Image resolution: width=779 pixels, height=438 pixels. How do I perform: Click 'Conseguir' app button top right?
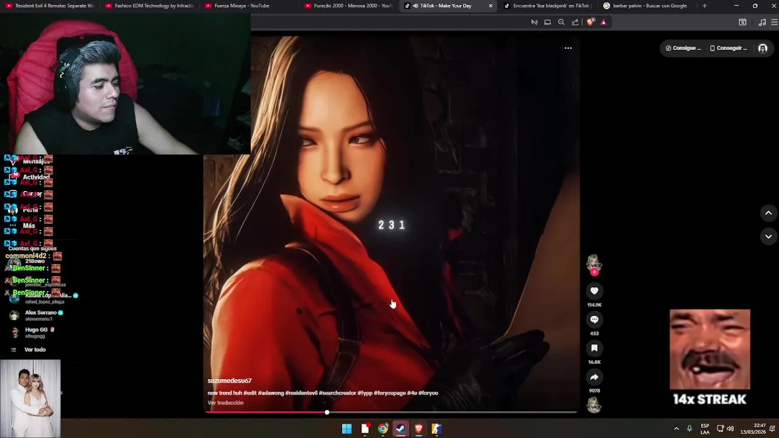click(x=728, y=48)
